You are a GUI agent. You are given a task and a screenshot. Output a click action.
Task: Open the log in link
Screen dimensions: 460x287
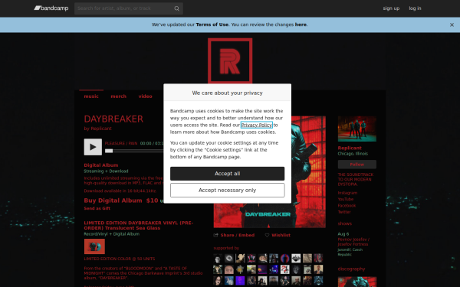[415, 8]
